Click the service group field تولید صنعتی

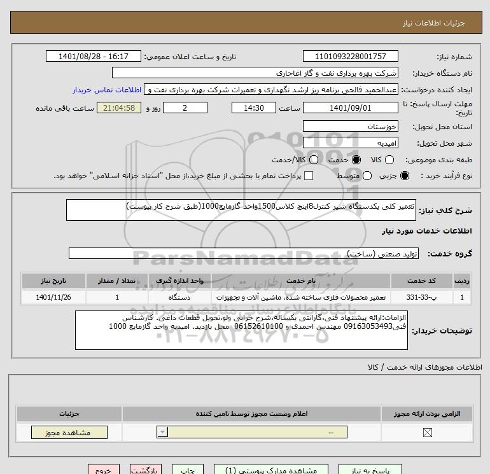coord(244,253)
